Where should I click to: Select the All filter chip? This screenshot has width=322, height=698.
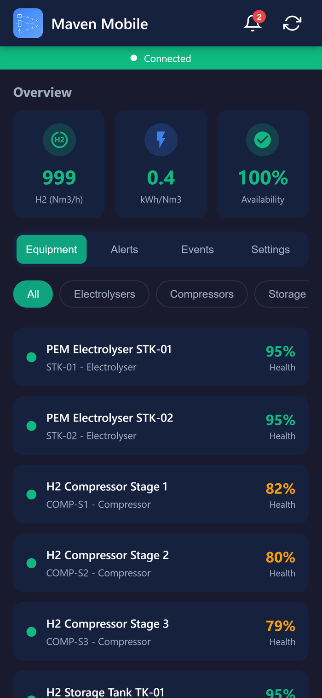[x=33, y=294]
